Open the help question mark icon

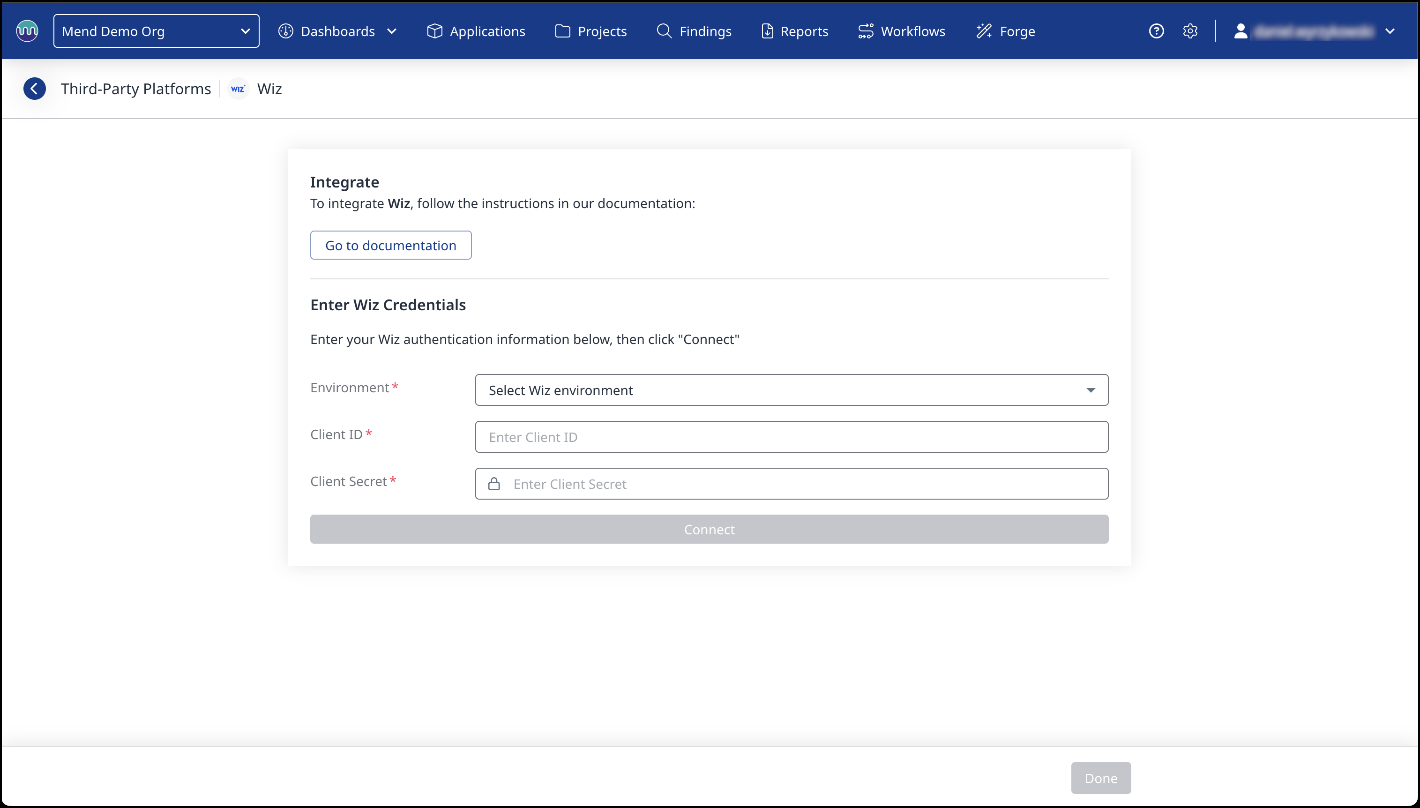click(1156, 31)
